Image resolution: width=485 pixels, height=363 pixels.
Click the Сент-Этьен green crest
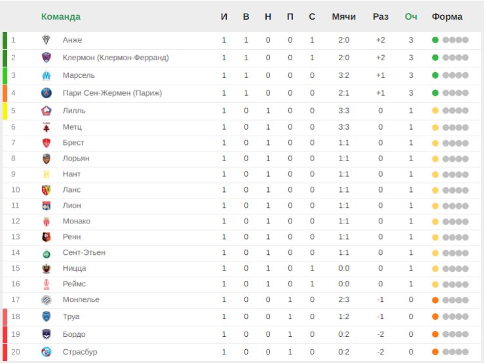point(46,253)
